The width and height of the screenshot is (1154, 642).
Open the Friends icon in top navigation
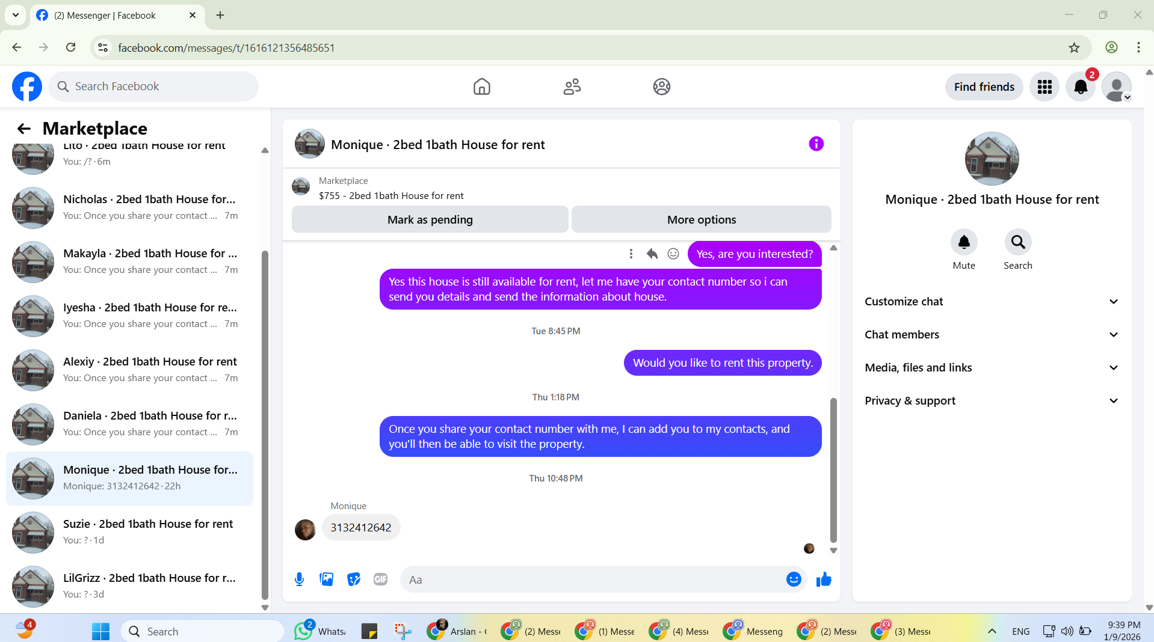click(x=572, y=87)
